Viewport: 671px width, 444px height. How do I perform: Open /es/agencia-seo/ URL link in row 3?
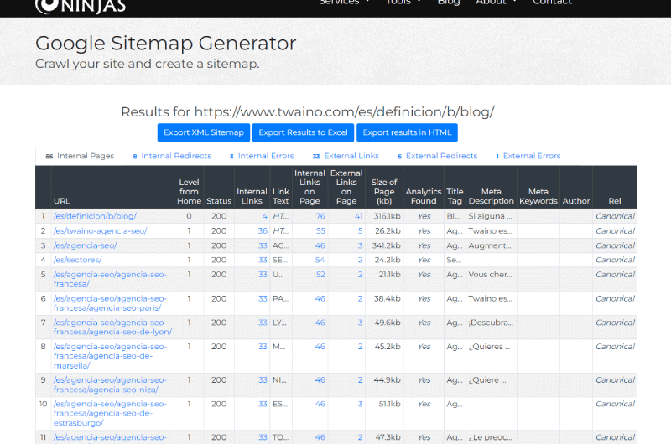pyautogui.click(x=86, y=245)
